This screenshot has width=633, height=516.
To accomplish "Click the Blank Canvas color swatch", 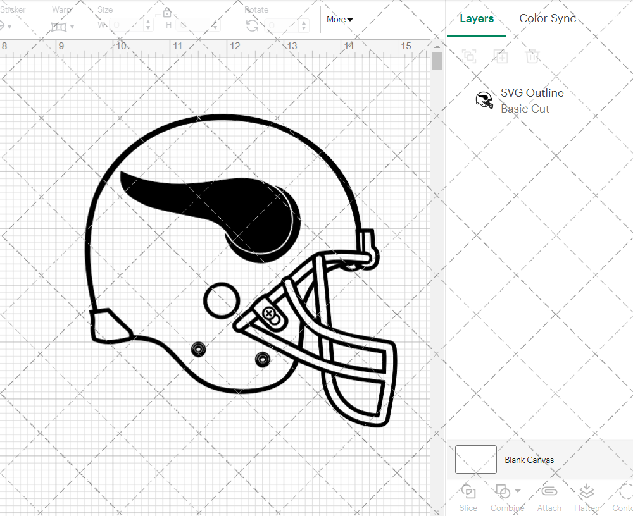I will click(476, 459).
